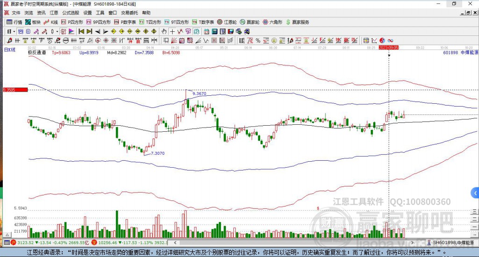Screen dimensions: 479x257
Task: Click the 601898 中煤能源 stock label
Action: (x=460, y=52)
